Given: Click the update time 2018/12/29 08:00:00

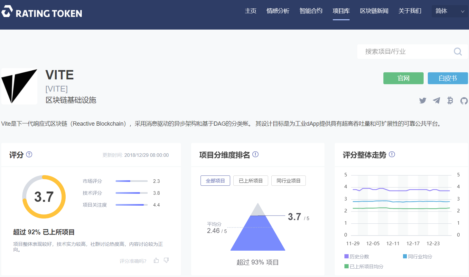Looking at the screenshot, I should pyautogui.click(x=146, y=155).
